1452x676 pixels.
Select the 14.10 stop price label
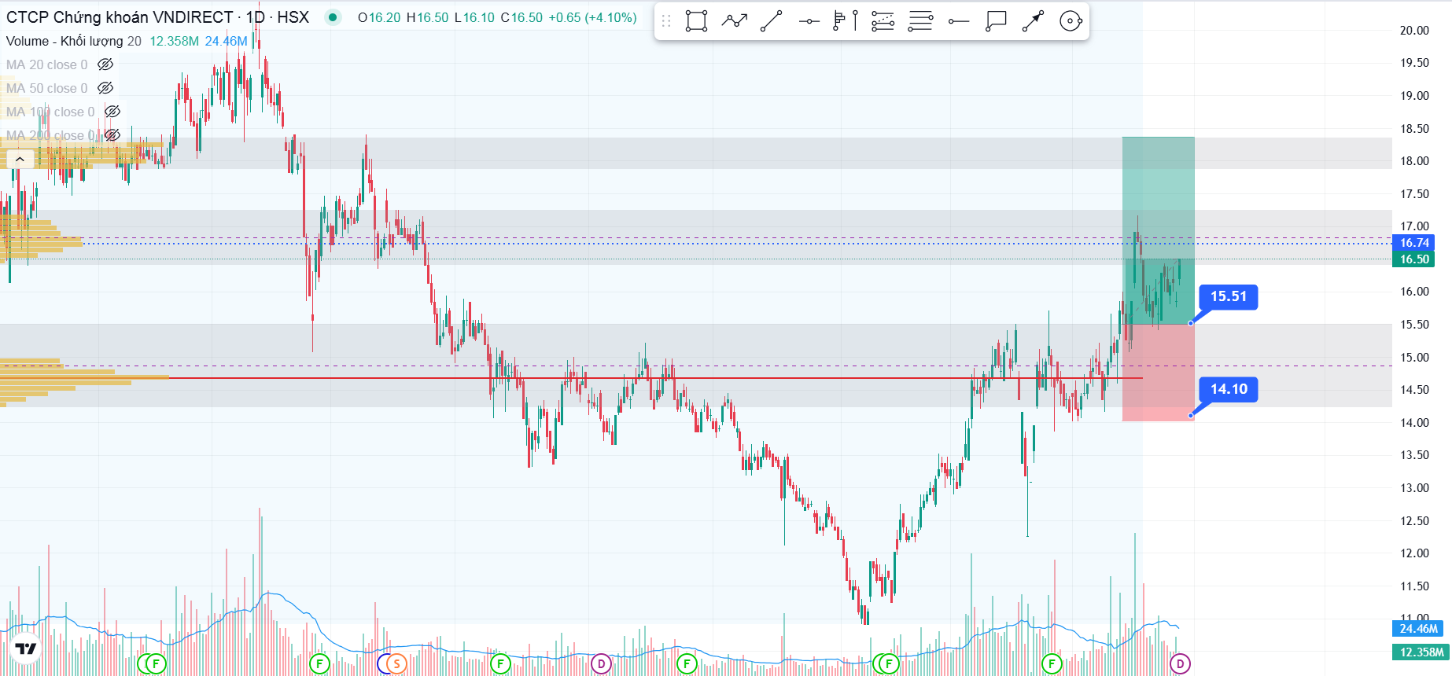[1229, 389]
